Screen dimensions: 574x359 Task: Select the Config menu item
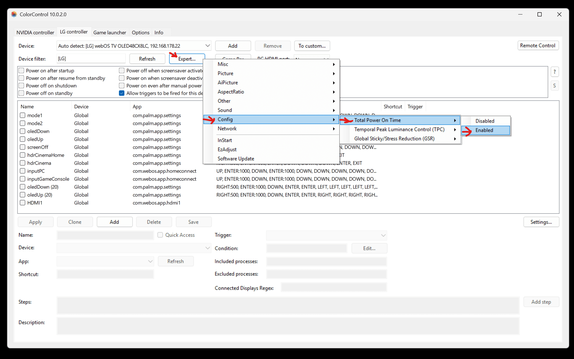[x=271, y=119]
